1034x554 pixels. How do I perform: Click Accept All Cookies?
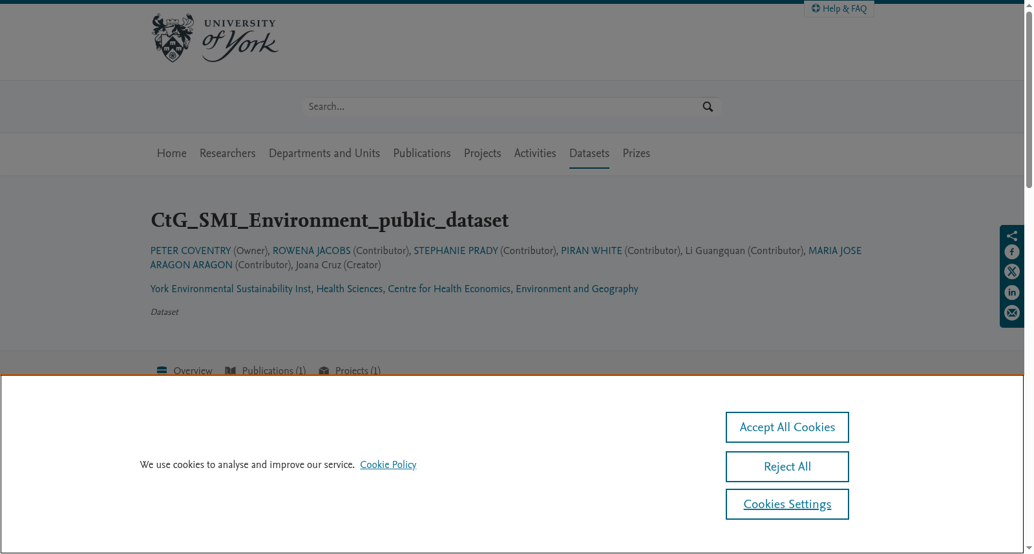tap(787, 427)
